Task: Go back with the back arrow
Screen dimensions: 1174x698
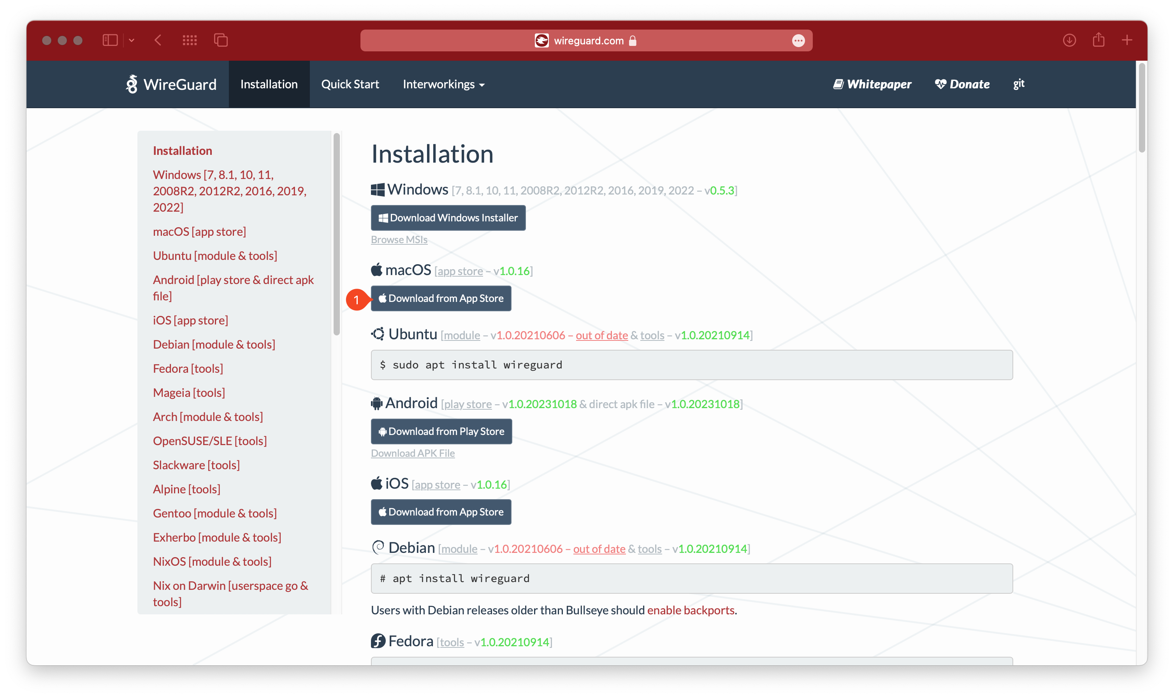Action: (158, 40)
